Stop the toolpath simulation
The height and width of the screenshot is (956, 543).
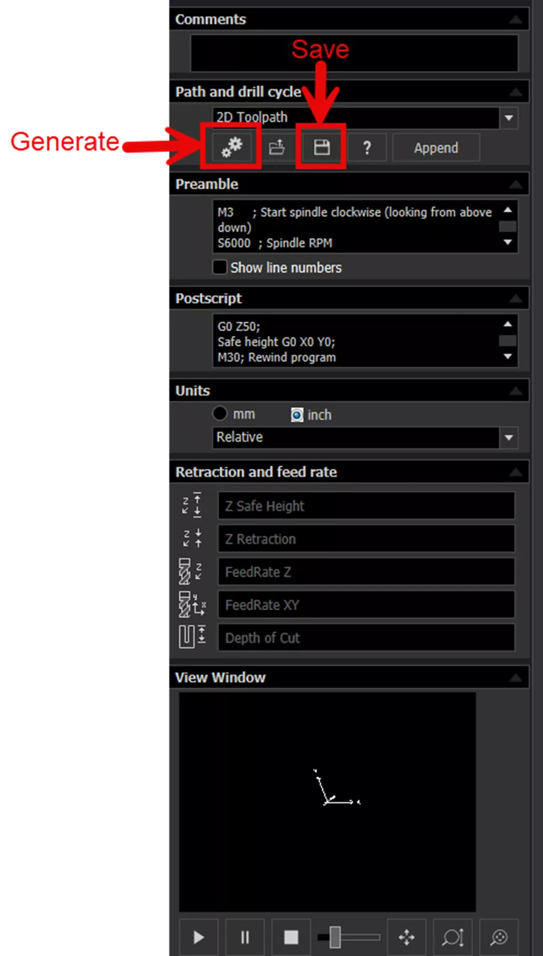click(291, 937)
